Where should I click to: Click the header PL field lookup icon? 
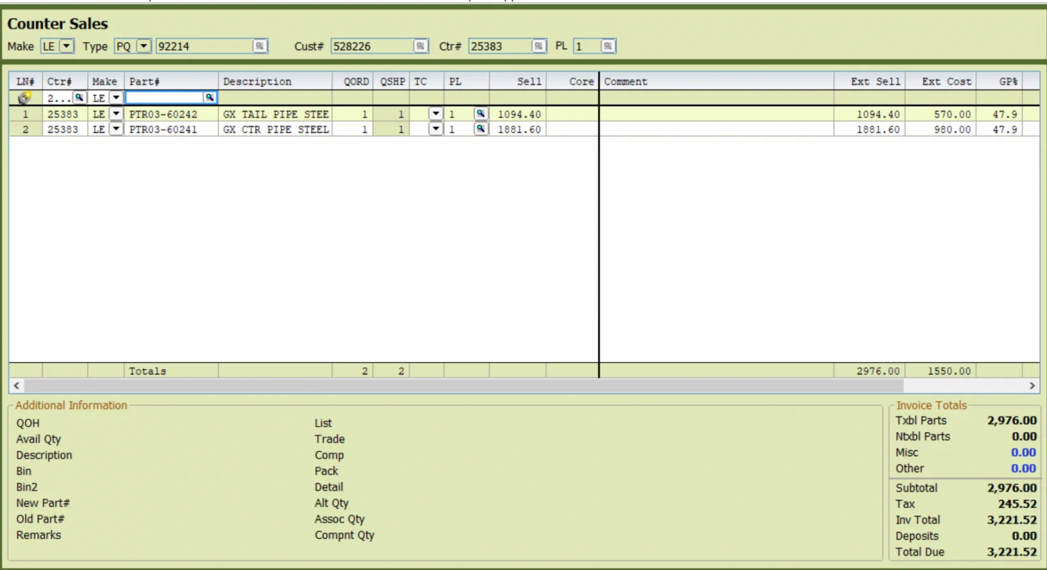(608, 46)
